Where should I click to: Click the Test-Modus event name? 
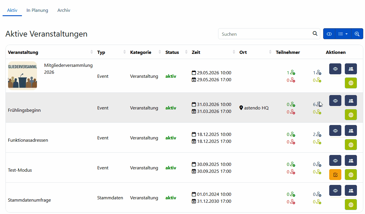tap(20, 170)
